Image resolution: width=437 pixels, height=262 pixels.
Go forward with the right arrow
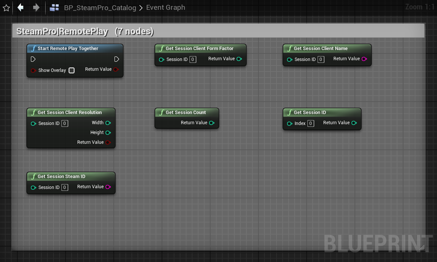click(x=36, y=8)
